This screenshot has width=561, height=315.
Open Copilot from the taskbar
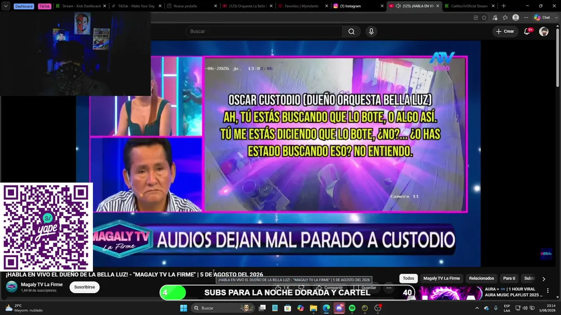[x=301, y=308]
